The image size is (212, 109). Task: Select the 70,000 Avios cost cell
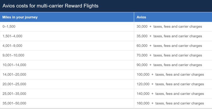(x=173, y=55)
